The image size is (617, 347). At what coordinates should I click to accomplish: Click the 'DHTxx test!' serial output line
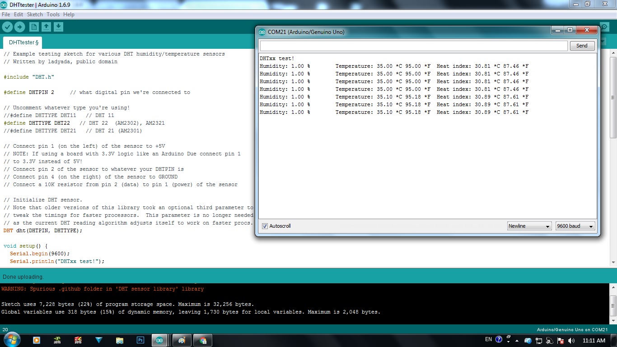point(277,58)
